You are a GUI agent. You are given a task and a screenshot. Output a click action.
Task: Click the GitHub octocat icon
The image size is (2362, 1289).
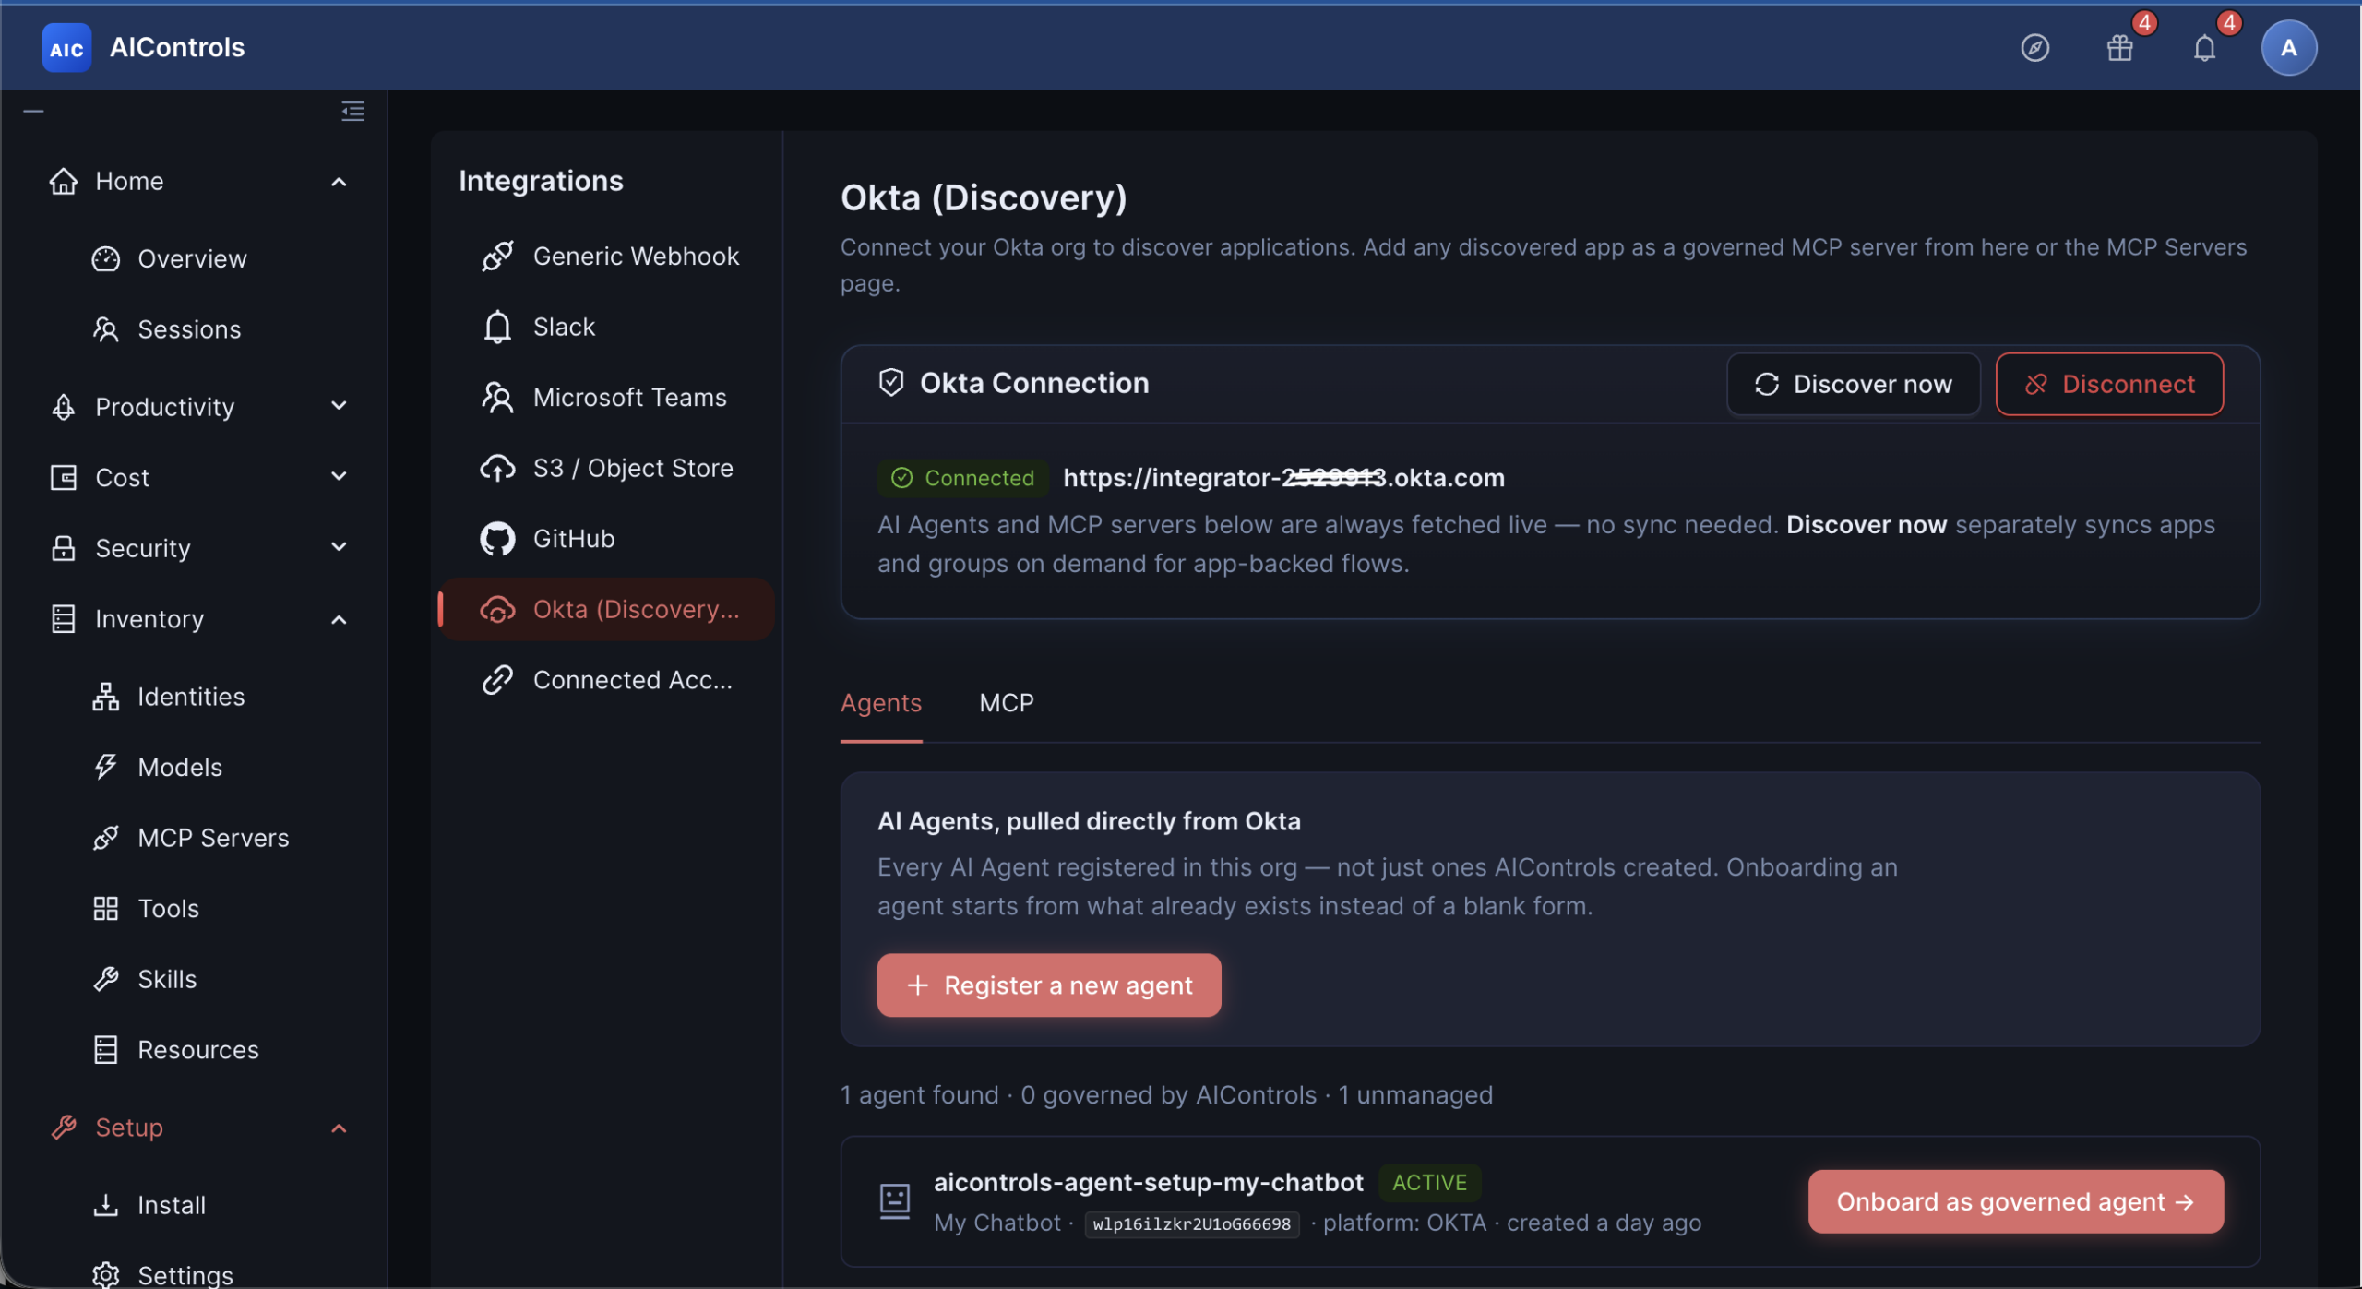pyautogui.click(x=497, y=539)
